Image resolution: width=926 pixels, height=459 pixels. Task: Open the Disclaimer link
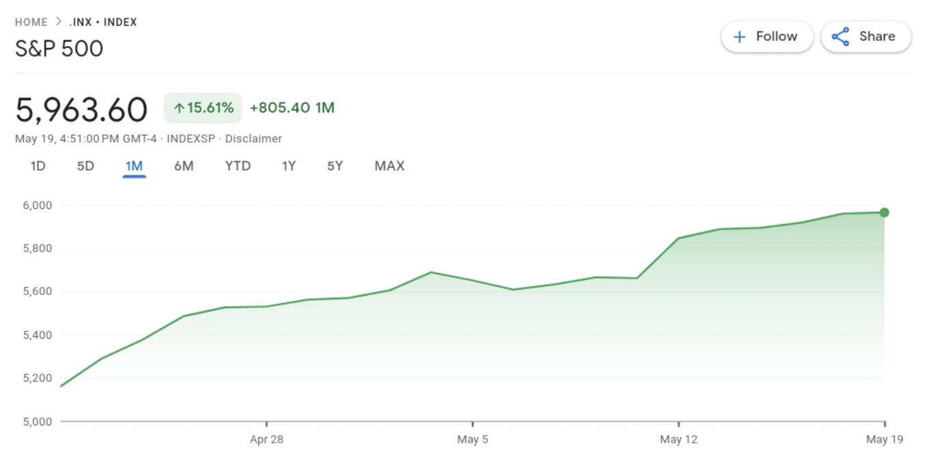pos(253,139)
